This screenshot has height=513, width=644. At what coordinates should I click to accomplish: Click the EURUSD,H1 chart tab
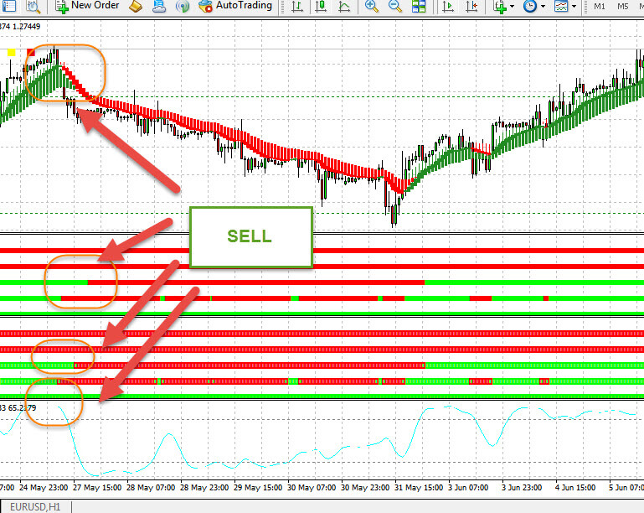[36, 506]
